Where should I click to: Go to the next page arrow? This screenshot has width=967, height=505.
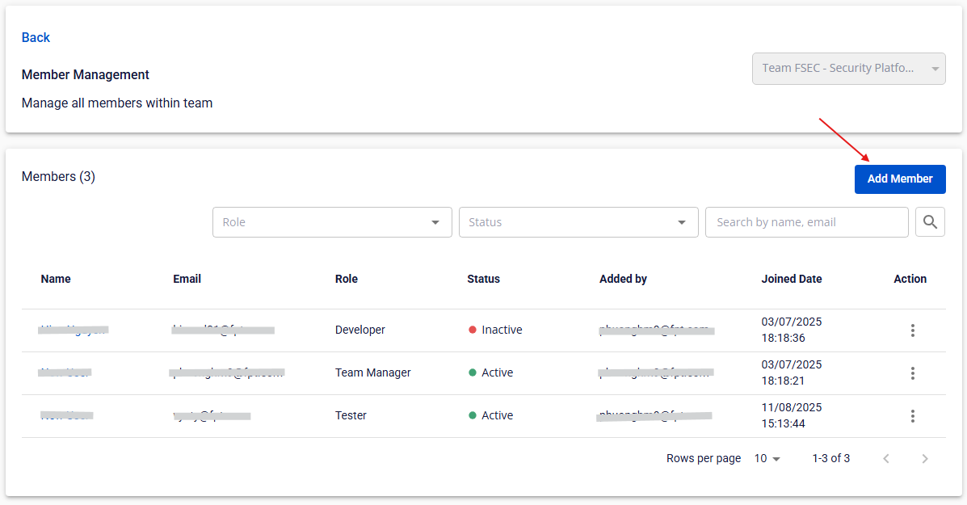[x=925, y=459]
